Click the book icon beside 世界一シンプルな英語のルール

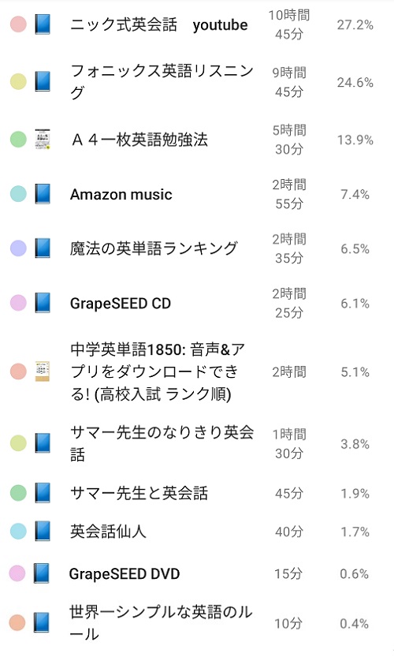(42, 622)
